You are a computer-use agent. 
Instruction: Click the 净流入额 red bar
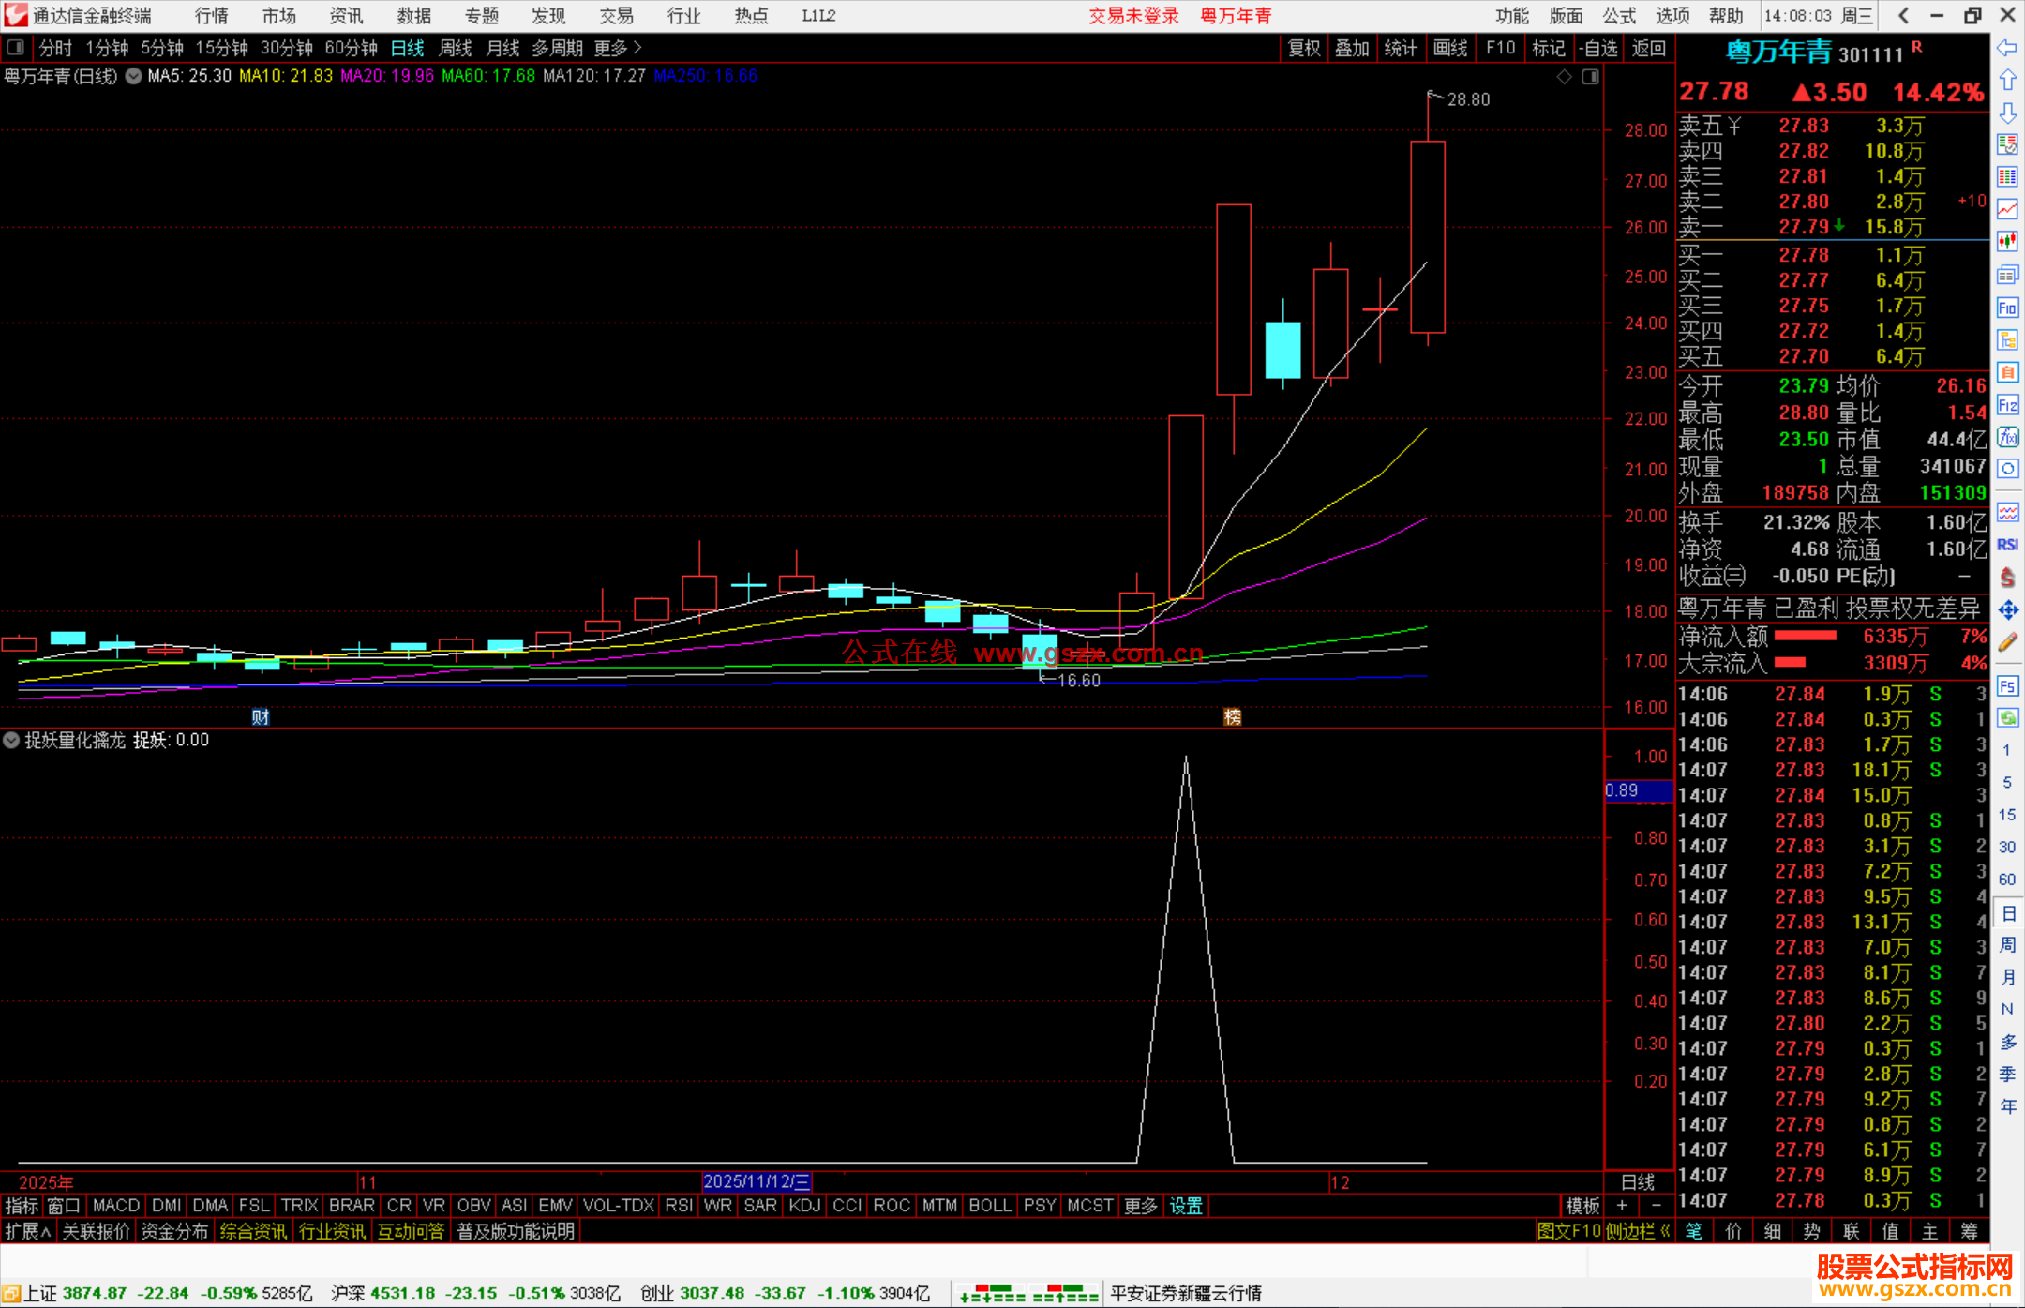(1806, 637)
